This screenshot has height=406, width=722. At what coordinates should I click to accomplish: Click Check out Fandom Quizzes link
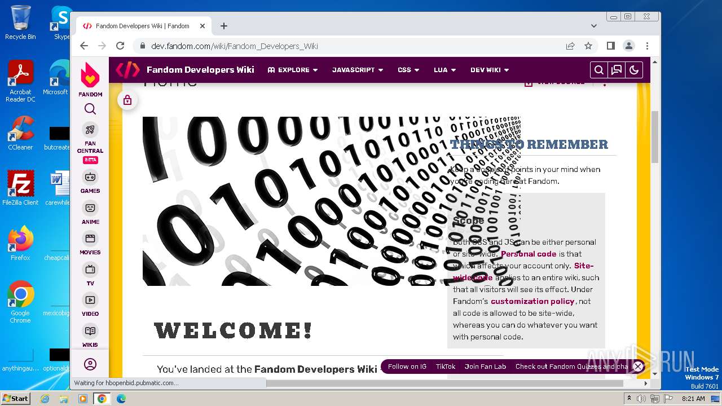(572, 367)
